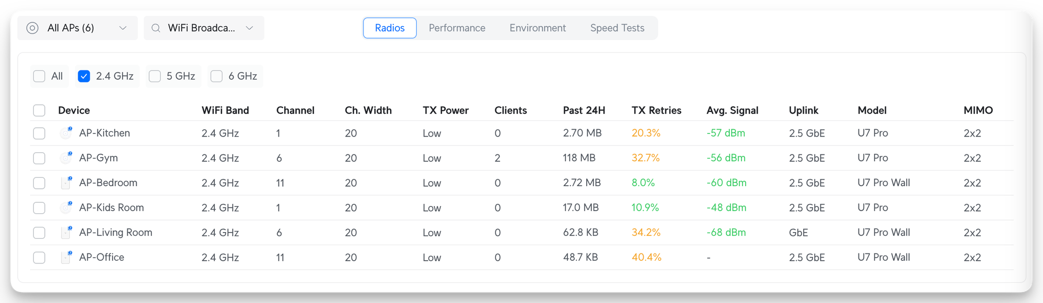Screen dimensions: 1043x303
Task: Toggle the select-all header checkbox
Action: (39, 111)
